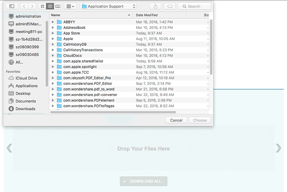The image size is (287, 192).
Task: Open the Application Support path popup
Action: 108,6
